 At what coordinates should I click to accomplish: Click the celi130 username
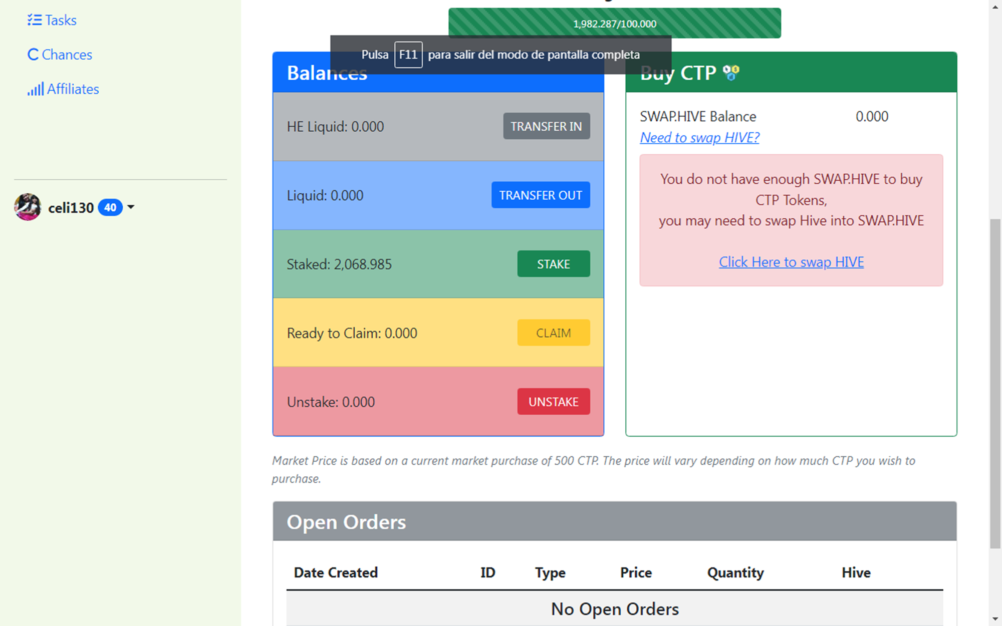[x=71, y=207]
